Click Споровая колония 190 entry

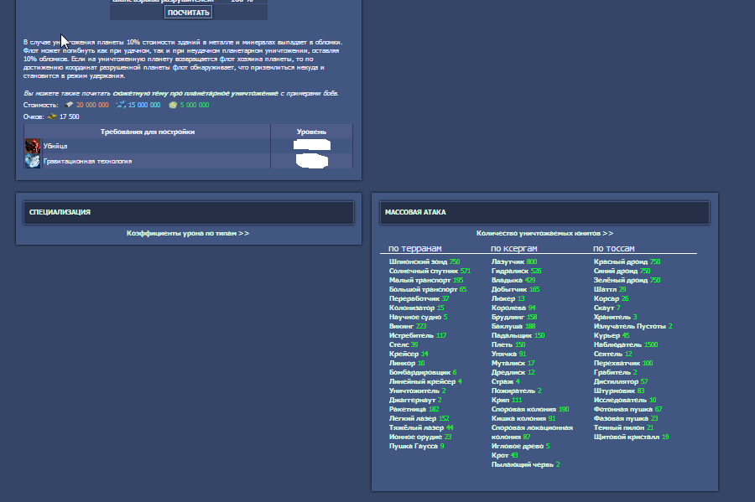[530, 409]
